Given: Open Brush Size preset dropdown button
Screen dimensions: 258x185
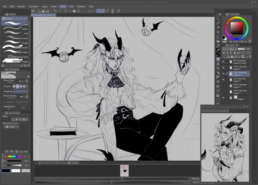Looking at the screenshot, I should [x=27, y=81].
